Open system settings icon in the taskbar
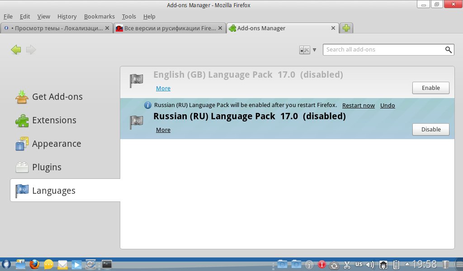463x271 pixels. click(90, 265)
